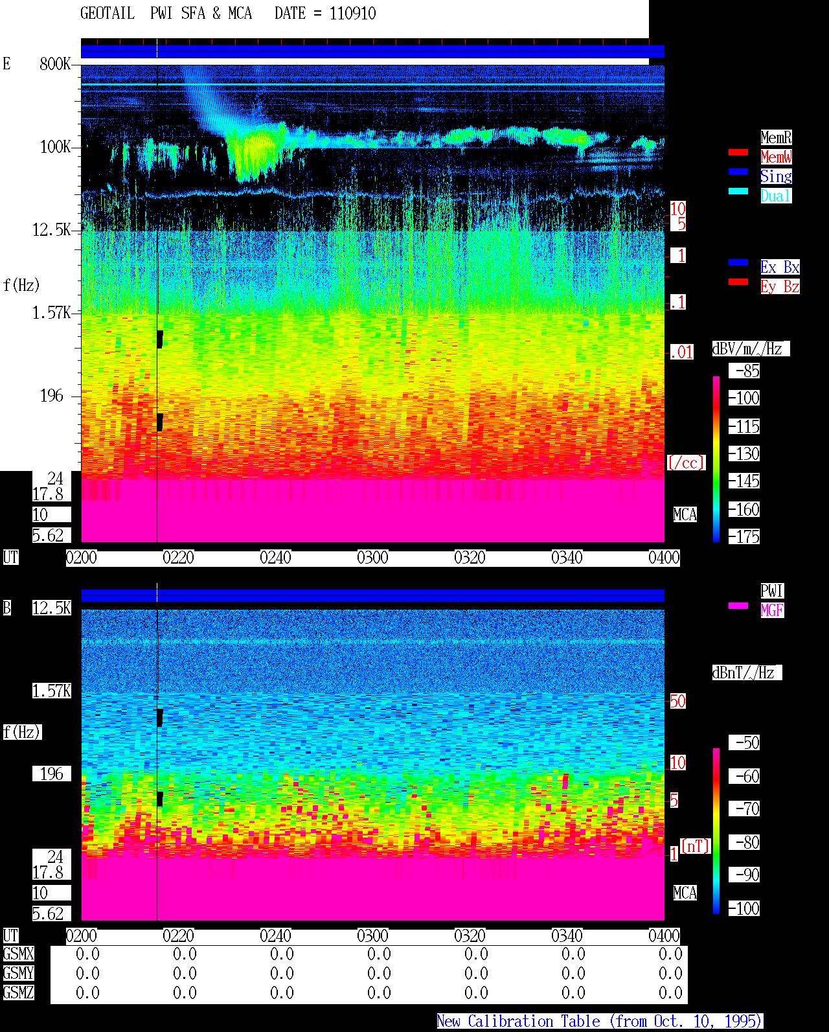
Task: Click the upper MCA label beside E spectrogram
Action: pos(685,515)
